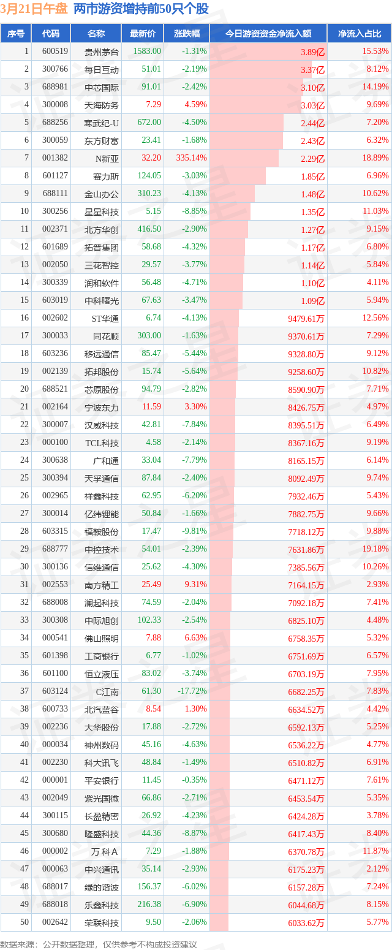Viewport: 392px width, 950px height.
Task: Click inflow value 9479.61万
Action: tap(305, 319)
